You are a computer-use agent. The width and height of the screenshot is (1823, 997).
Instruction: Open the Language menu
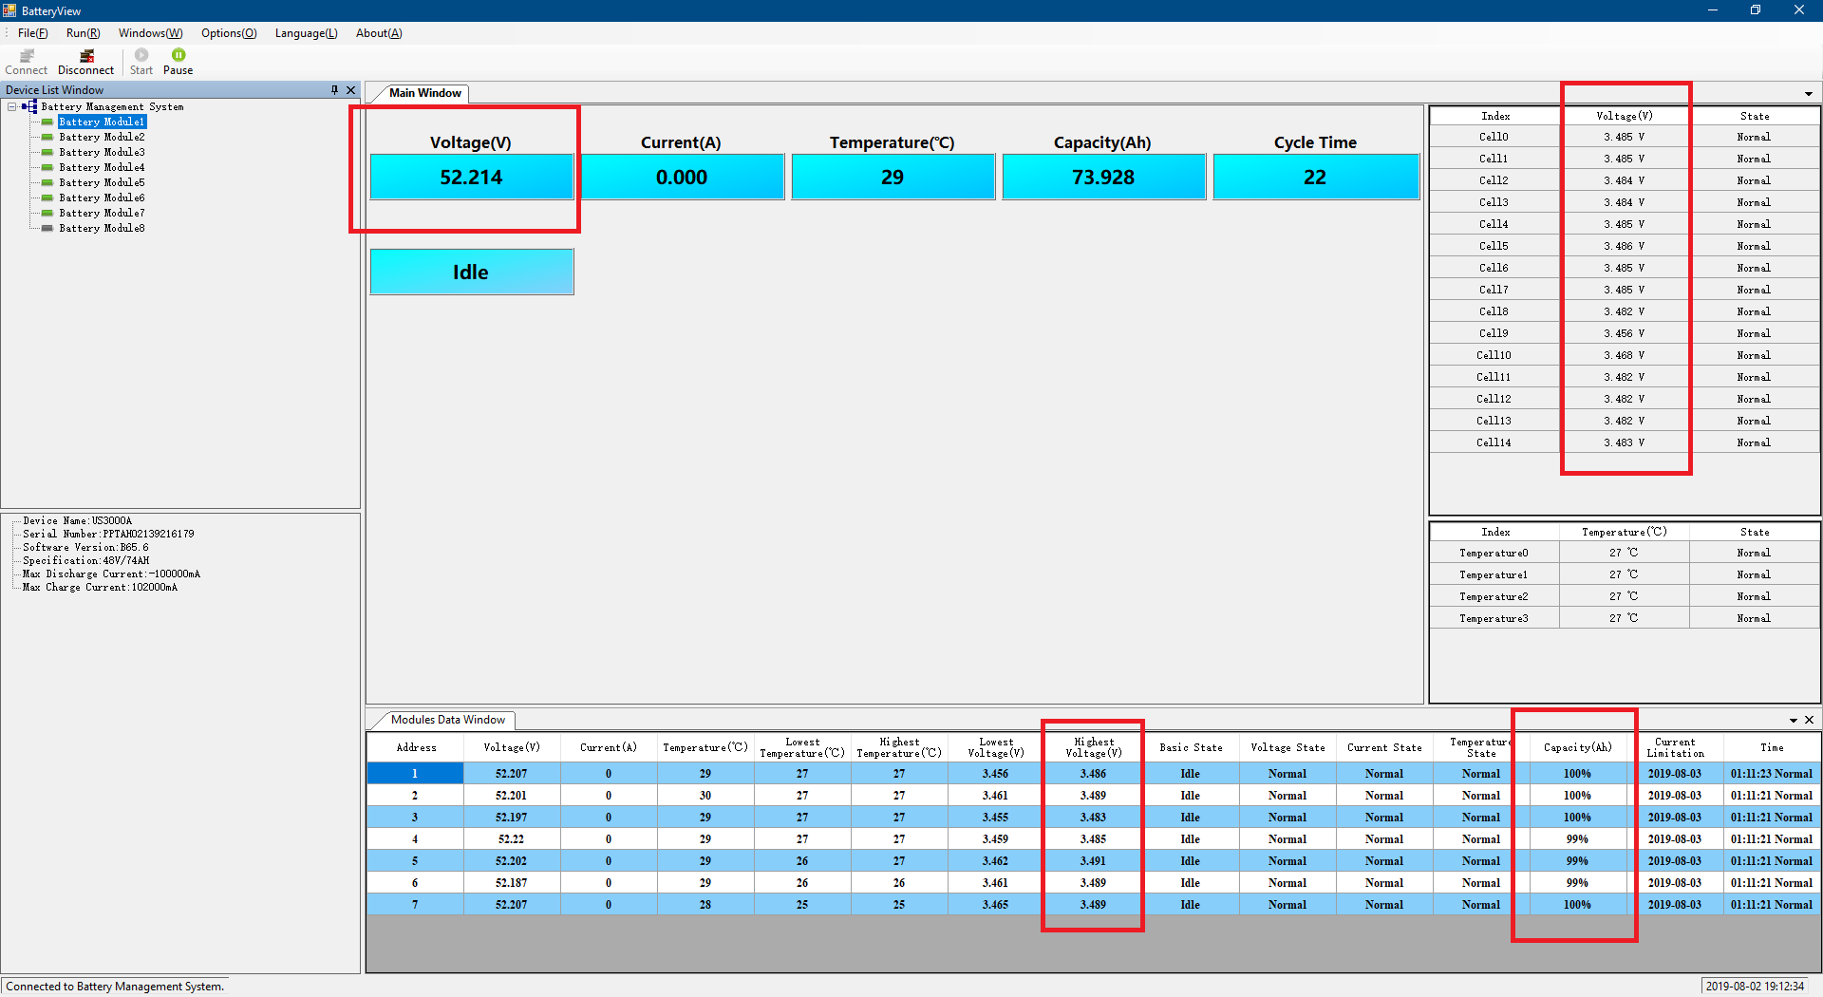pos(306,33)
